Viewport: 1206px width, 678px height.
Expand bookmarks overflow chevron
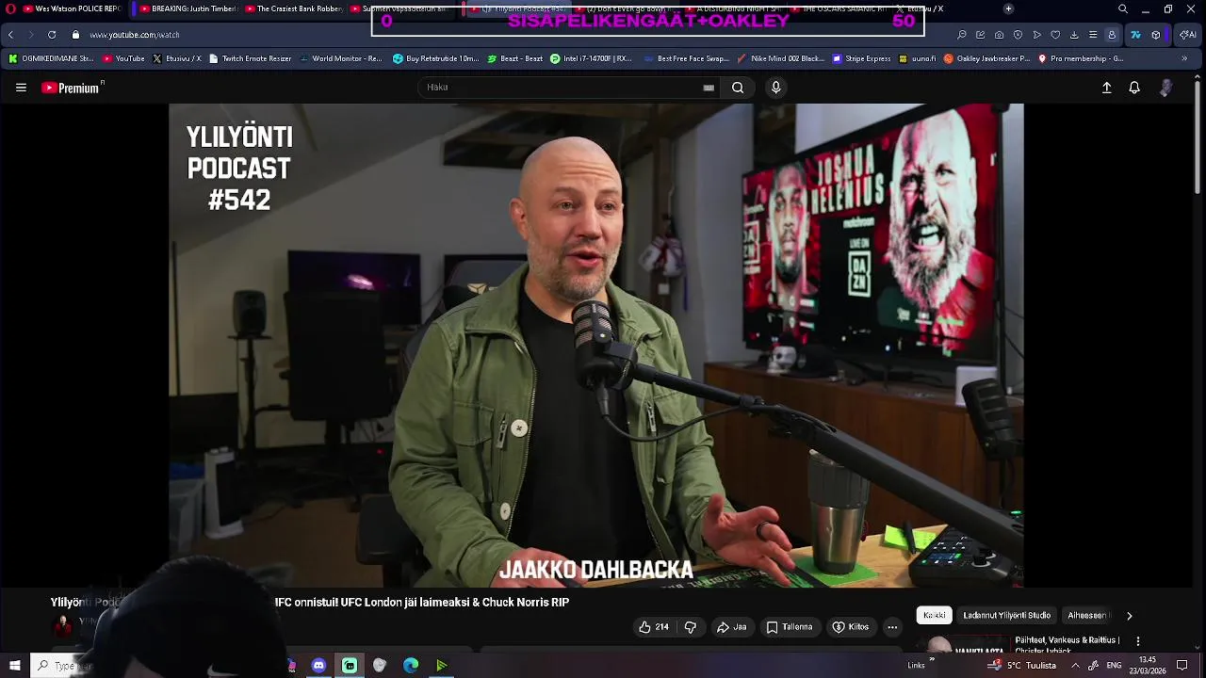pos(1185,58)
